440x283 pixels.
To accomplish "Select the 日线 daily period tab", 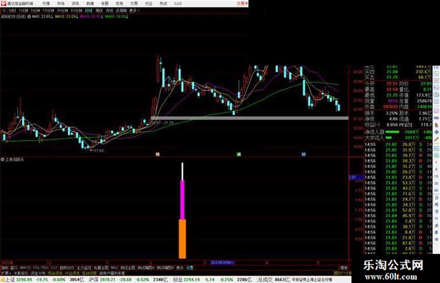I will 88,10.
